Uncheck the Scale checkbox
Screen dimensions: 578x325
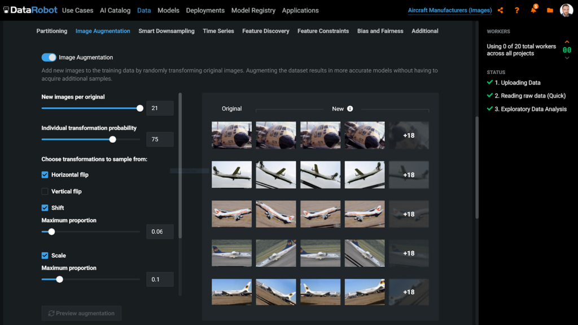coord(45,256)
